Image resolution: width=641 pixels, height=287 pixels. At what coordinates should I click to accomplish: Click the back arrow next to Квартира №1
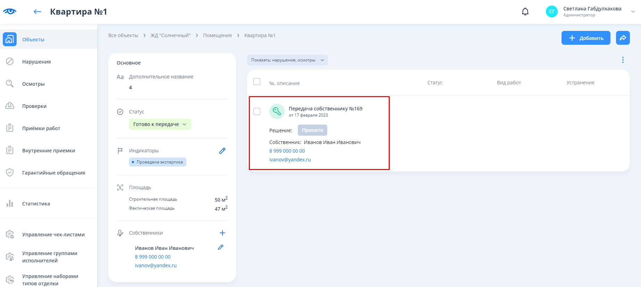coord(37,12)
